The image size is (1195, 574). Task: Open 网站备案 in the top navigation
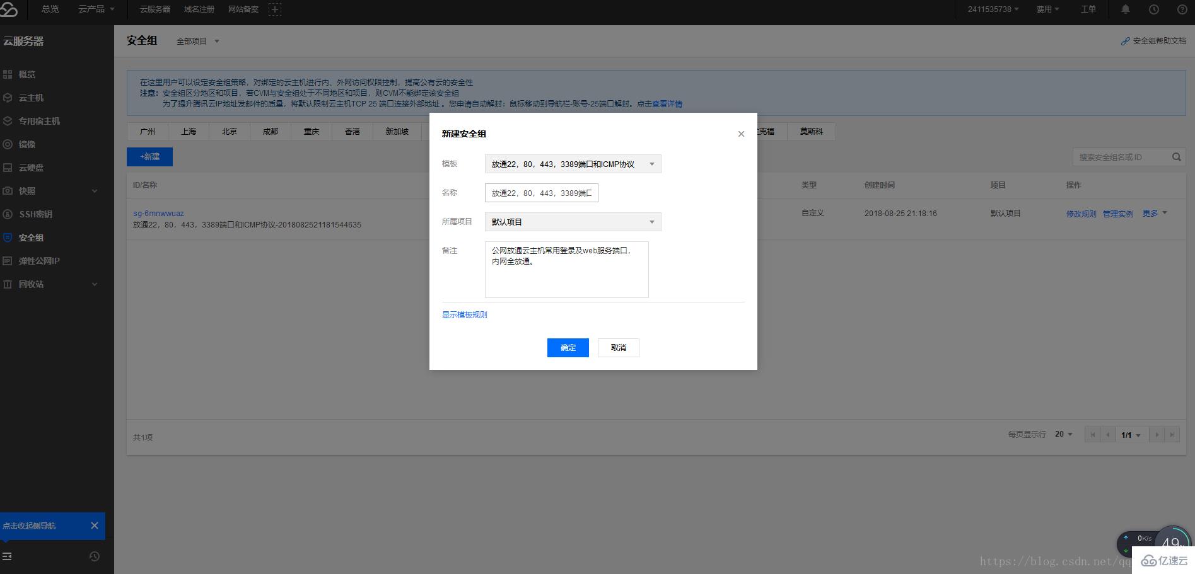point(243,9)
